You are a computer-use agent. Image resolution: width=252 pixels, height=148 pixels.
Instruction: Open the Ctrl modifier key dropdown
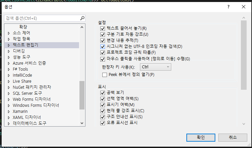(x=156, y=67)
